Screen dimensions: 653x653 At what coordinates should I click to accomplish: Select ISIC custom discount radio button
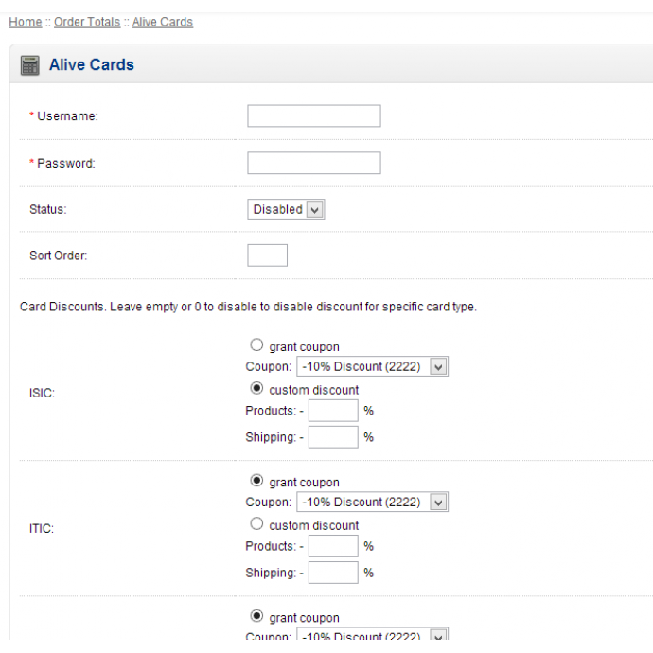tap(256, 388)
